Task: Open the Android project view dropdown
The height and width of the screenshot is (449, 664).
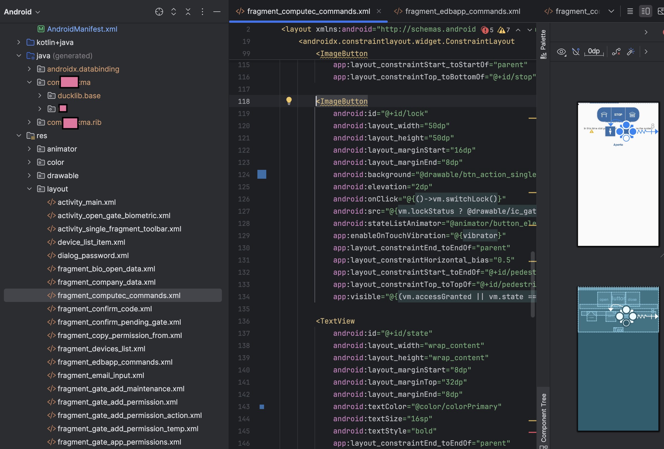Action: pos(22,12)
